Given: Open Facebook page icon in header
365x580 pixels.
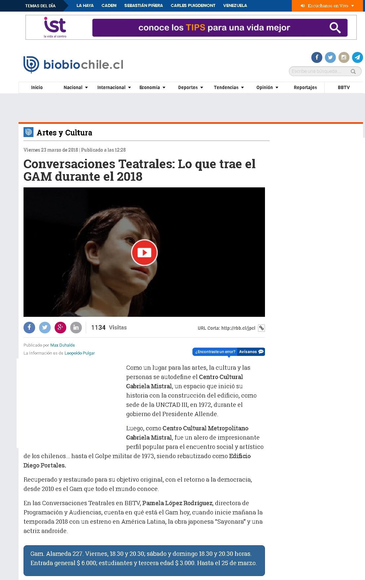Looking at the screenshot, I should tap(317, 57).
